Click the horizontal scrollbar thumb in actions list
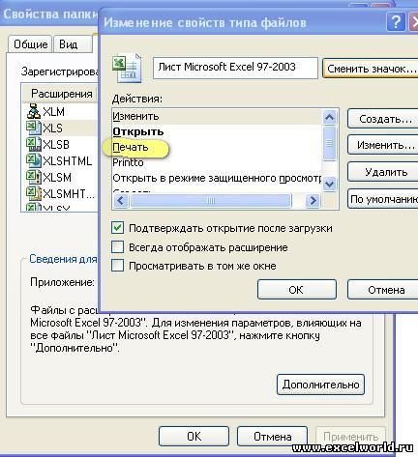Image resolution: width=418 pixels, height=457 pixels. click(x=211, y=201)
